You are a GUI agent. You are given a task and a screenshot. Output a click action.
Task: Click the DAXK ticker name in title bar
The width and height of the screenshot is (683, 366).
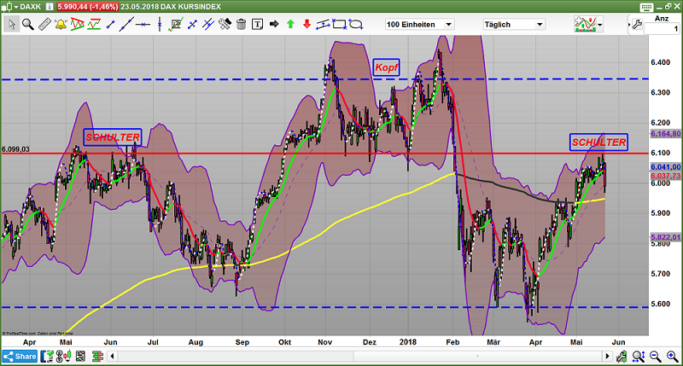click(31, 7)
